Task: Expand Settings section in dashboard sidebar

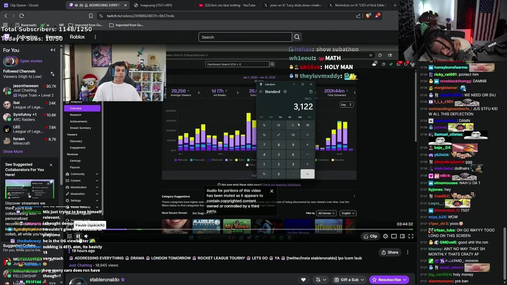Action: pos(82,201)
